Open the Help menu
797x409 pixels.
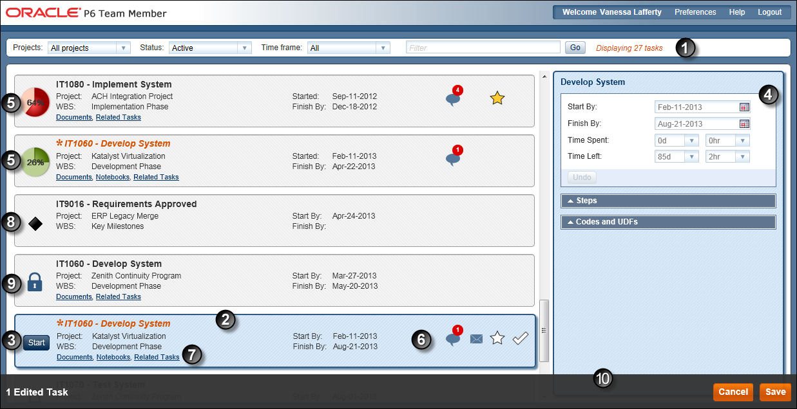pyautogui.click(x=737, y=12)
